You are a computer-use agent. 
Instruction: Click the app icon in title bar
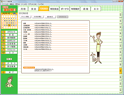[x=2, y=1]
